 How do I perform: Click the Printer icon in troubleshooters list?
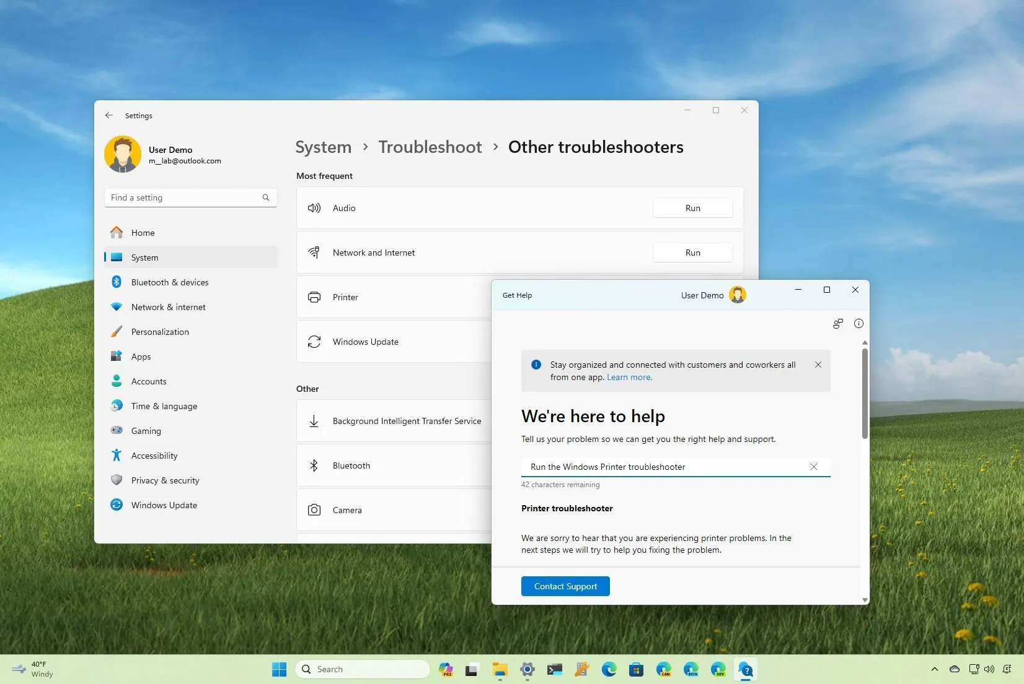[x=314, y=297]
